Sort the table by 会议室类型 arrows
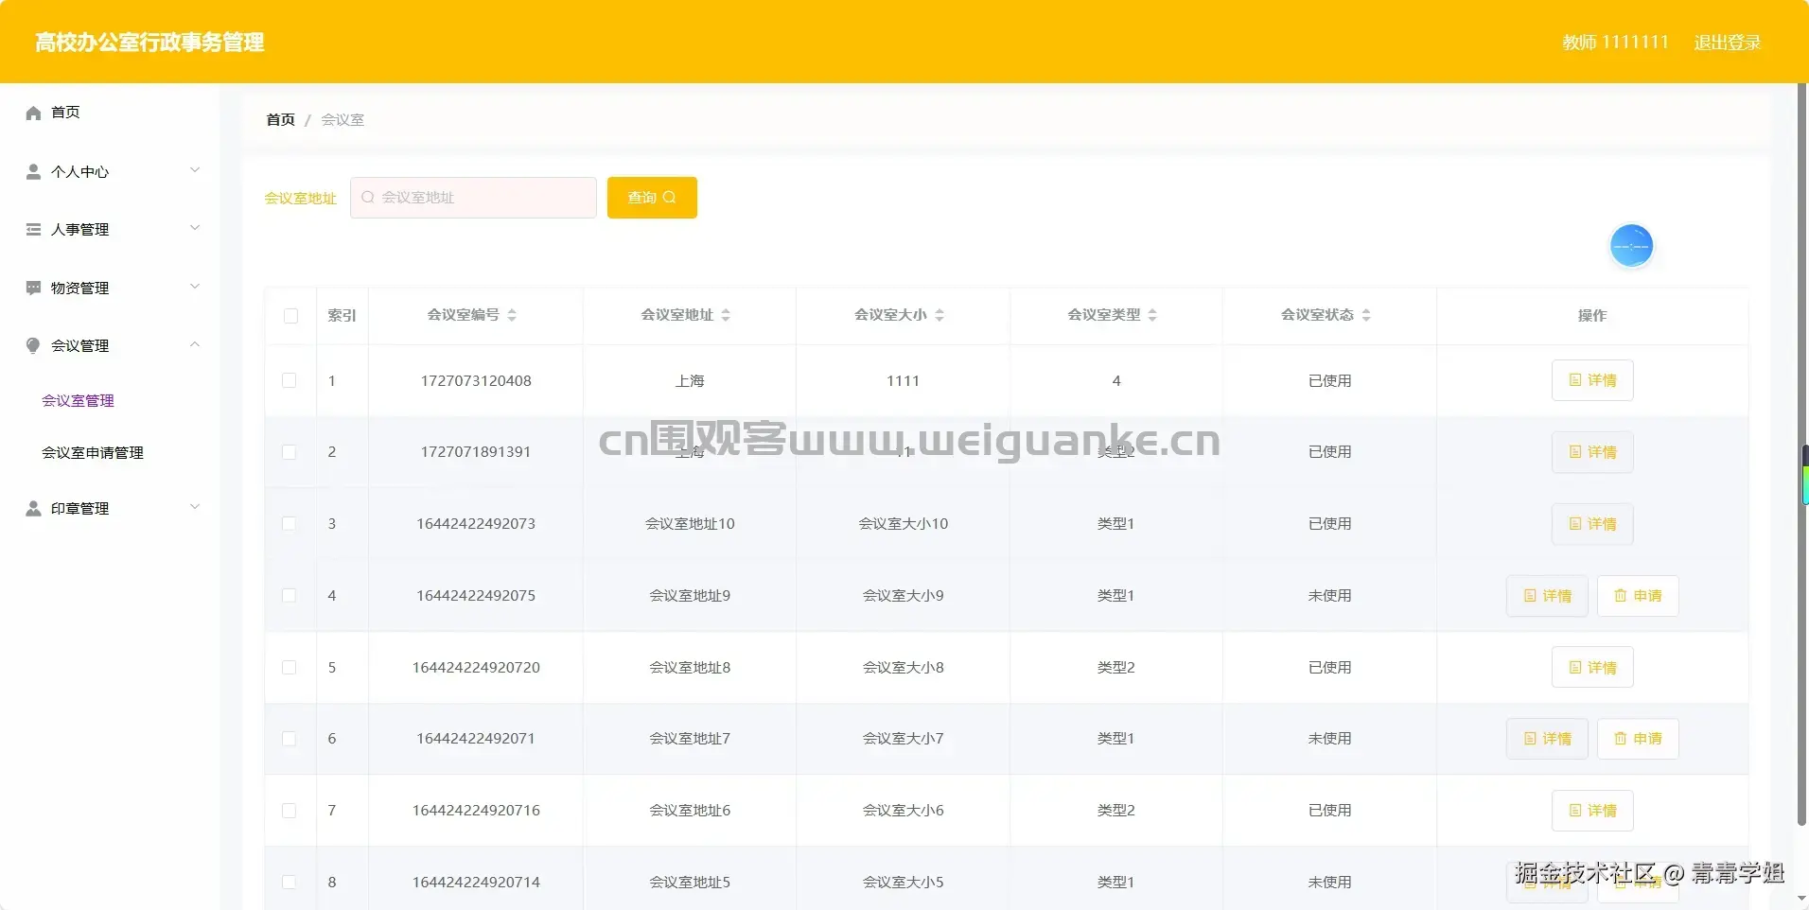This screenshot has width=1809, height=910. [1152, 315]
